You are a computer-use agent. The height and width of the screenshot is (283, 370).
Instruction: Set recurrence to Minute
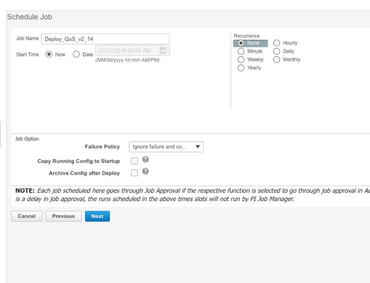(x=241, y=51)
